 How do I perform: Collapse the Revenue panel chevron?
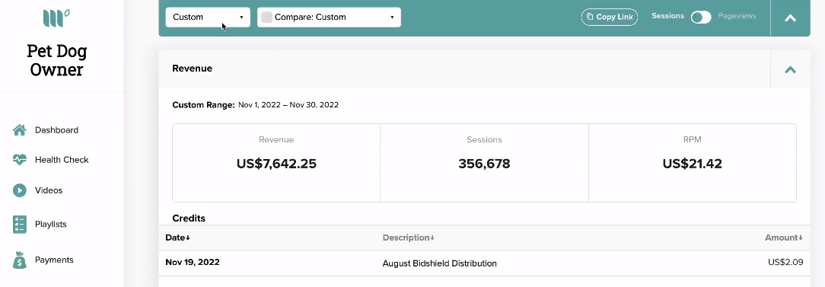790,69
